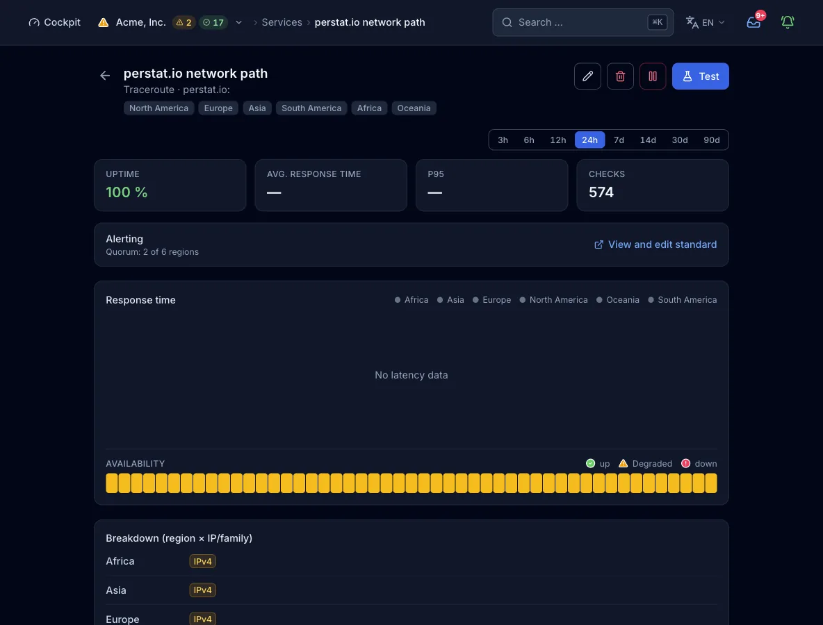Click the Europe region tag
This screenshot has height=625, width=823.
click(218, 108)
